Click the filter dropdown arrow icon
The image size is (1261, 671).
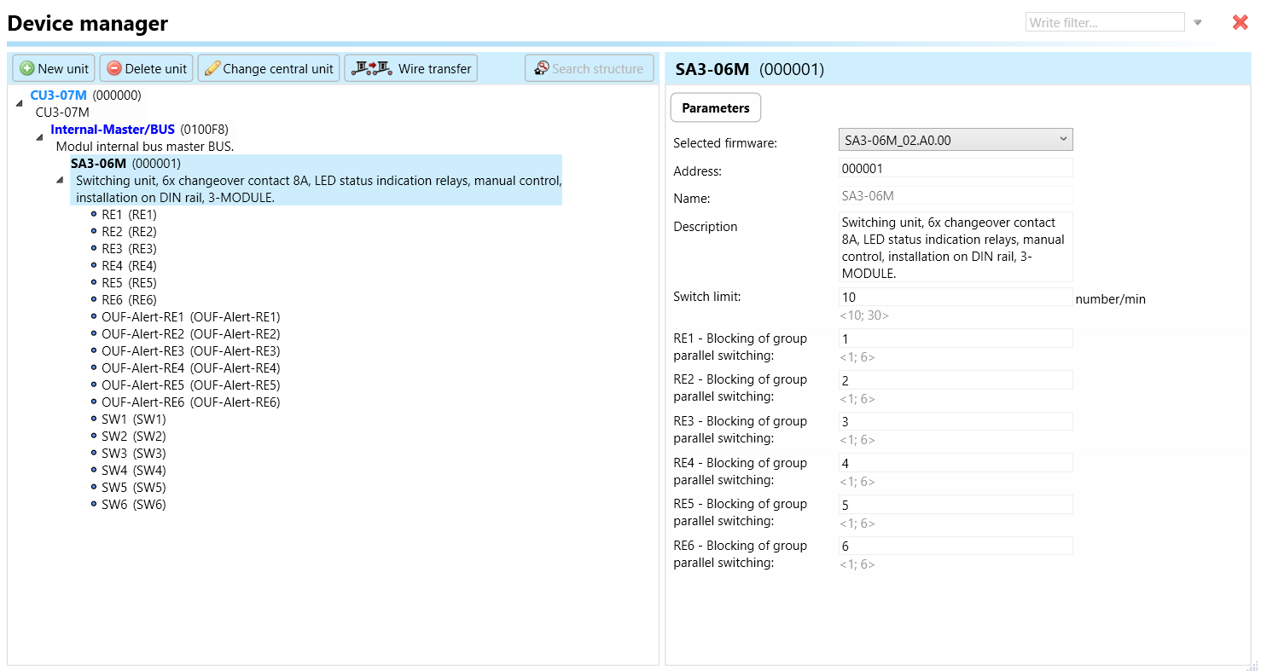(1198, 23)
